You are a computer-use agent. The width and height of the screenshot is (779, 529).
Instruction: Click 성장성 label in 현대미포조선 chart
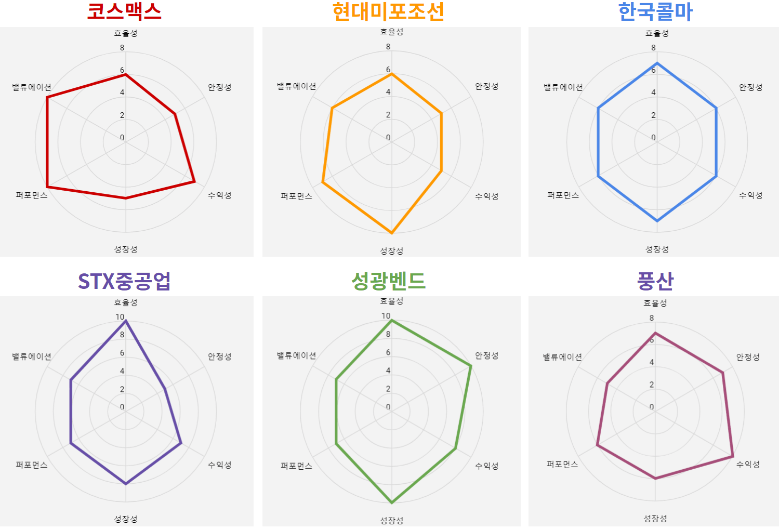point(391,251)
